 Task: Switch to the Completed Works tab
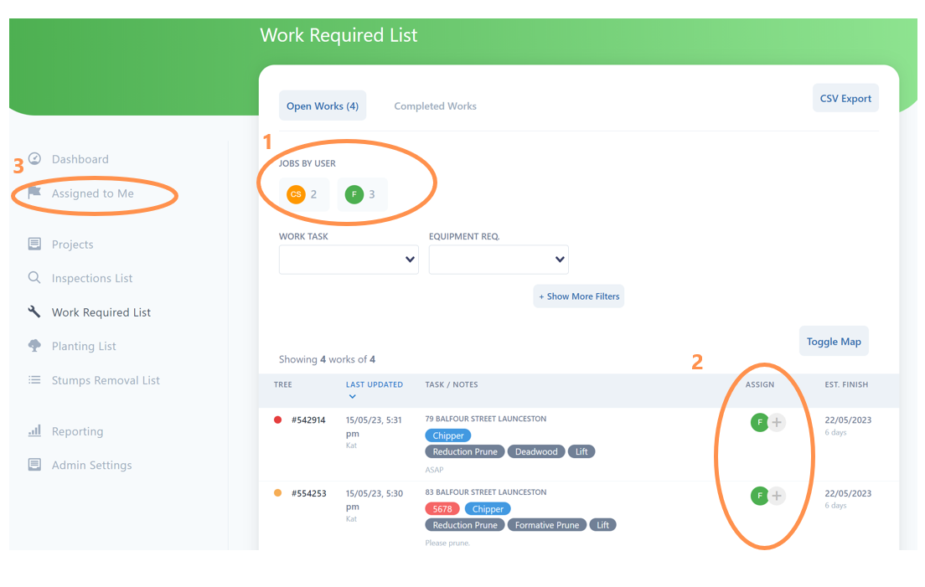click(435, 106)
